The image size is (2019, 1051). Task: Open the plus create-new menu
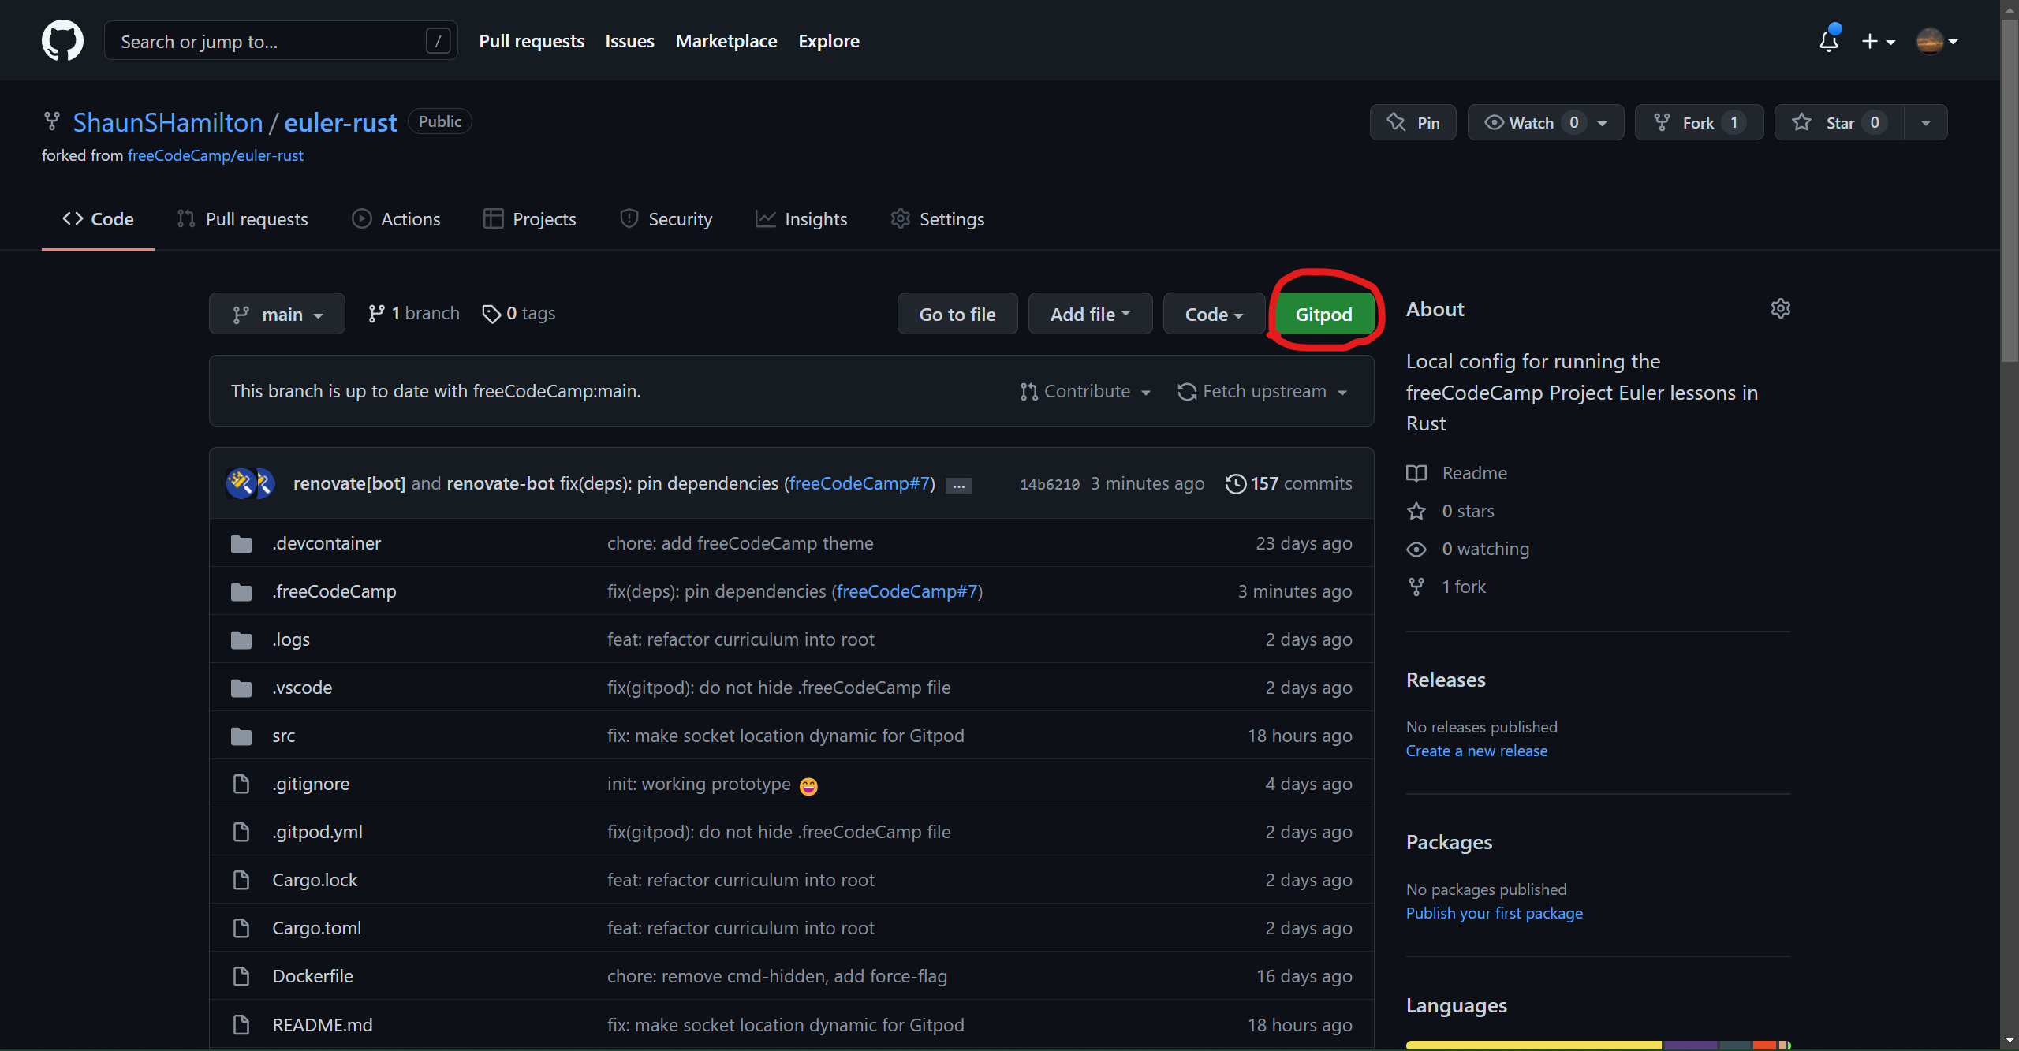click(x=1878, y=41)
